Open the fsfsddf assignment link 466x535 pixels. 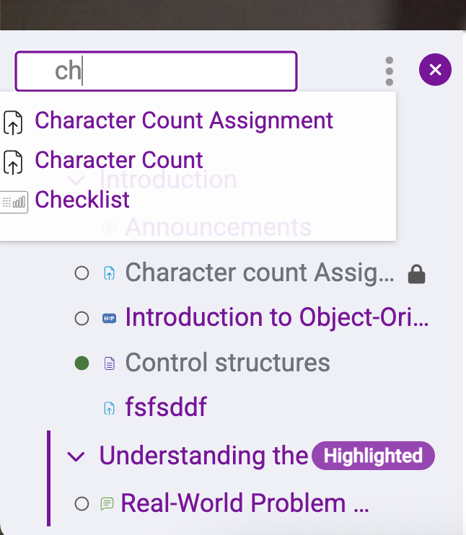tap(166, 407)
